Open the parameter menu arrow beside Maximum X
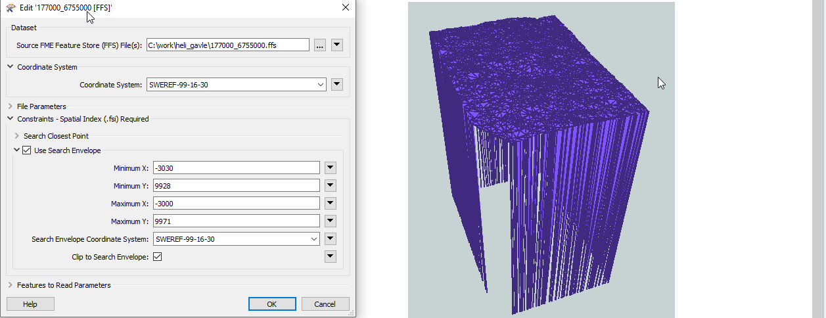Viewport: 826px width, 318px height. [x=331, y=204]
